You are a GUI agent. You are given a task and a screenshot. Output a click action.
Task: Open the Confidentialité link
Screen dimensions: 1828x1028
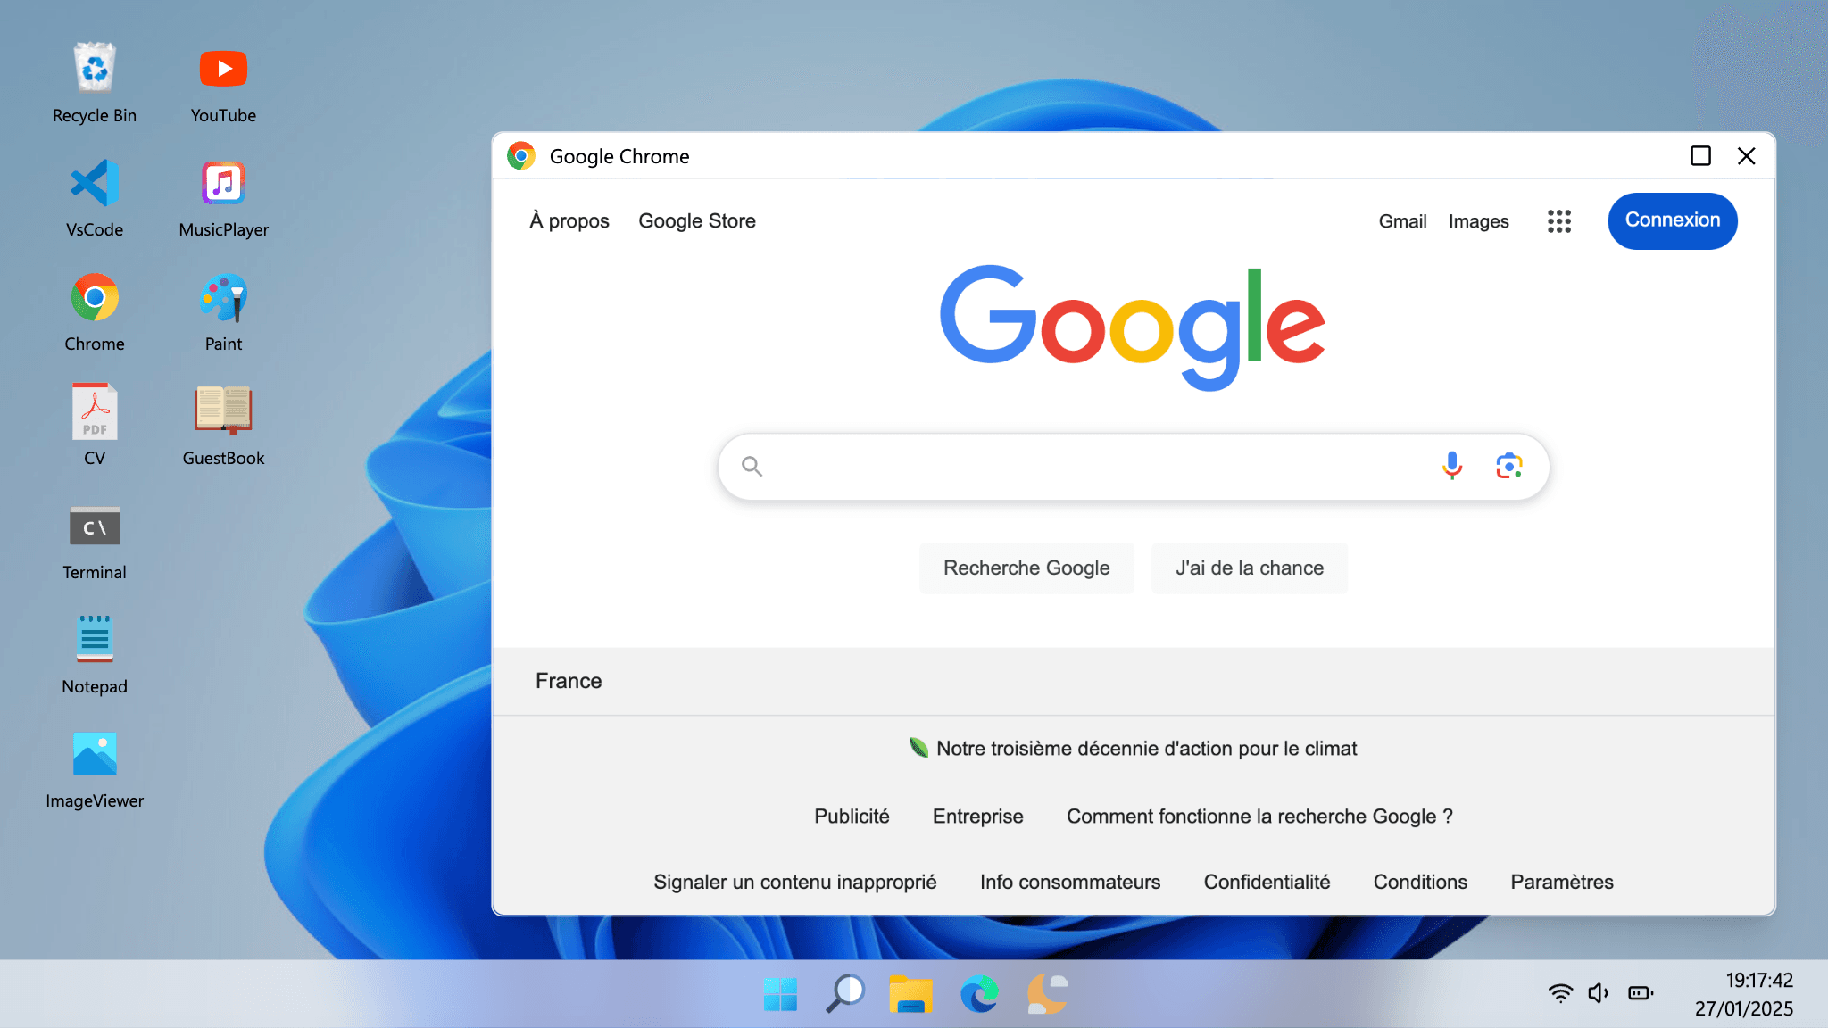(x=1267, y=882)
